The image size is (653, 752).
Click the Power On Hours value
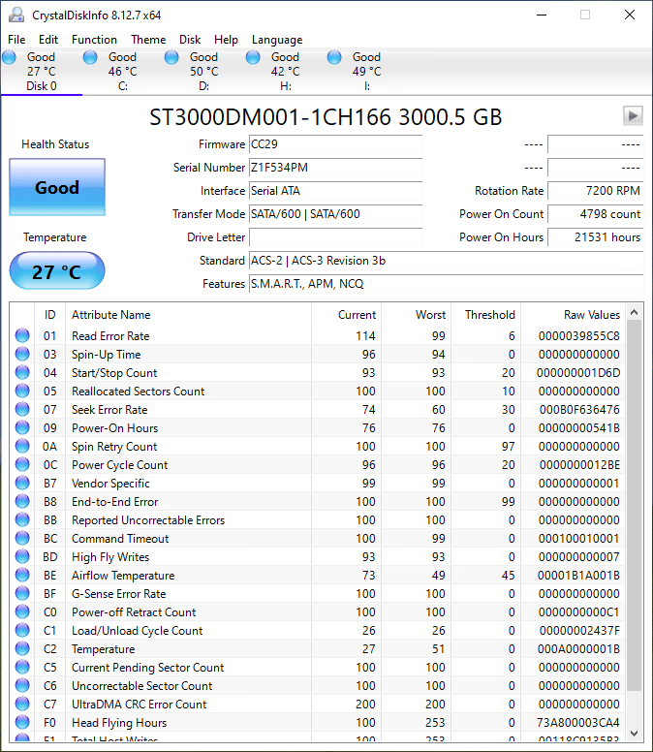(595, 237)
